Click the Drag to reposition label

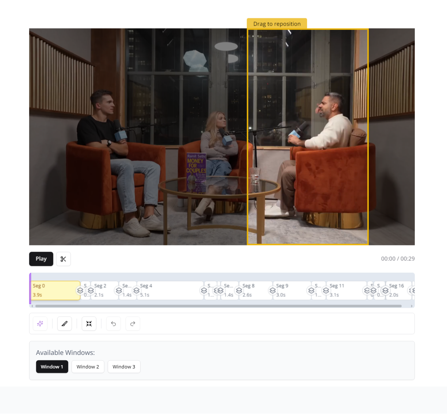click(x=277, y=24)
